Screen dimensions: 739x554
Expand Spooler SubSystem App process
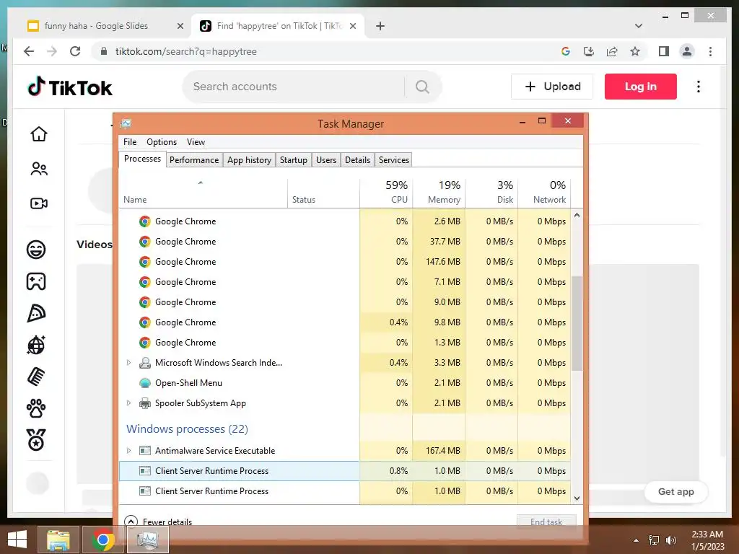[x=128, y=403]
